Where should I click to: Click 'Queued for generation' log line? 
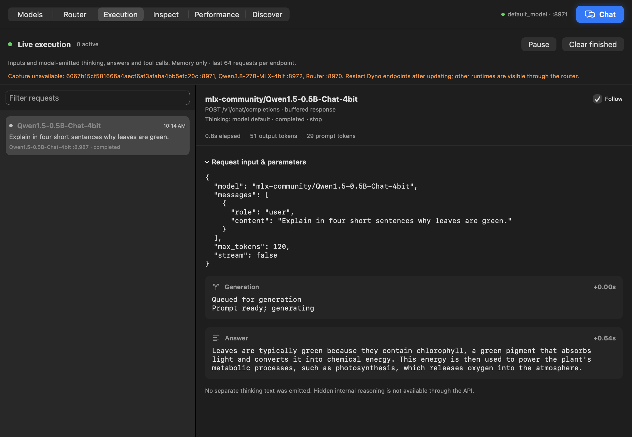point(257,300)
